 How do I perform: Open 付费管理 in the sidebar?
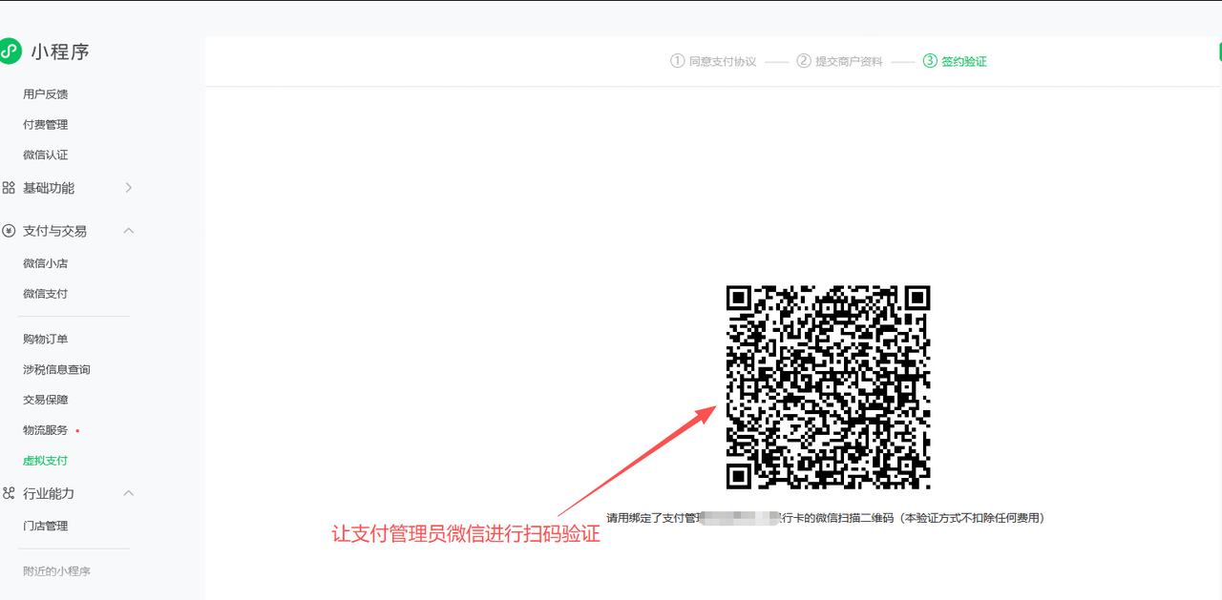pos(46,125)
